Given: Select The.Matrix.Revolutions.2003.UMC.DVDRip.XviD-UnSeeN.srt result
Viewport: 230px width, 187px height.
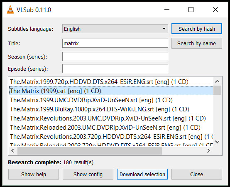Looking at the screenshot, I should [x=111, y=118].
